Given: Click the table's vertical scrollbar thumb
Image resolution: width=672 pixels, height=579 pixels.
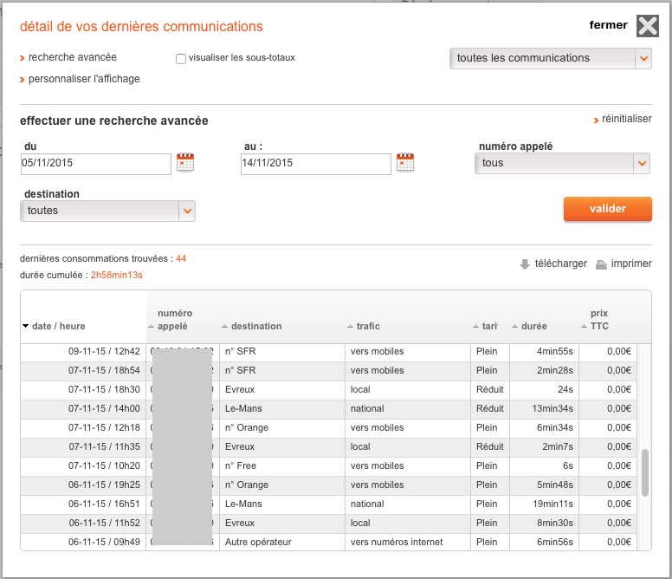Looking at the screenshot, I should tap(644, 472).
